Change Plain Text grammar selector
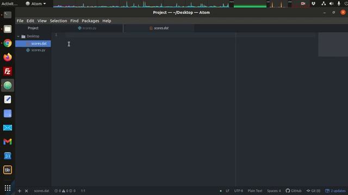The width and height of the screenshot is (348, 195). [255, 191]
